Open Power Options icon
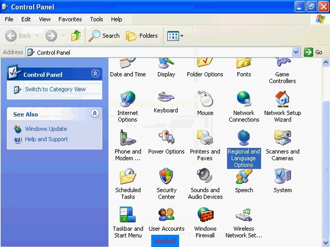 tap(166, 137)
